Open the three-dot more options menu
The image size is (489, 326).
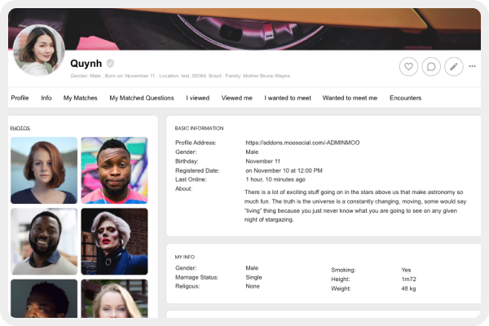point(472,66)
